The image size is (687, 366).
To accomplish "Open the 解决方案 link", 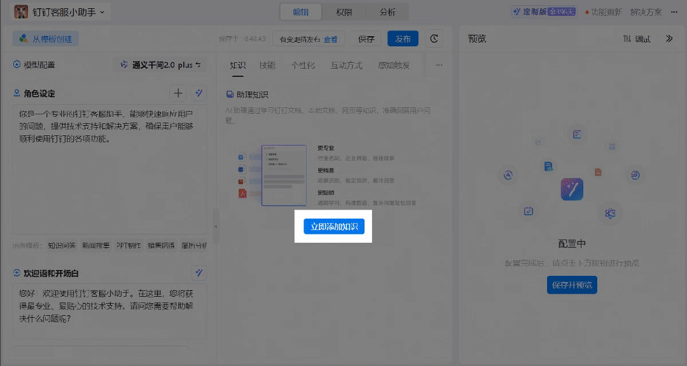I will [646, 12].
